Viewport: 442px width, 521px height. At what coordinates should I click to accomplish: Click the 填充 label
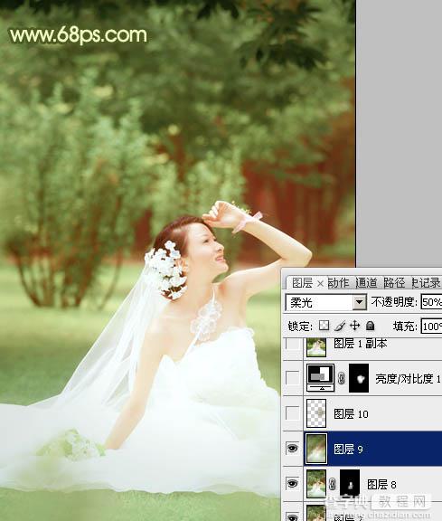(405, 327)
